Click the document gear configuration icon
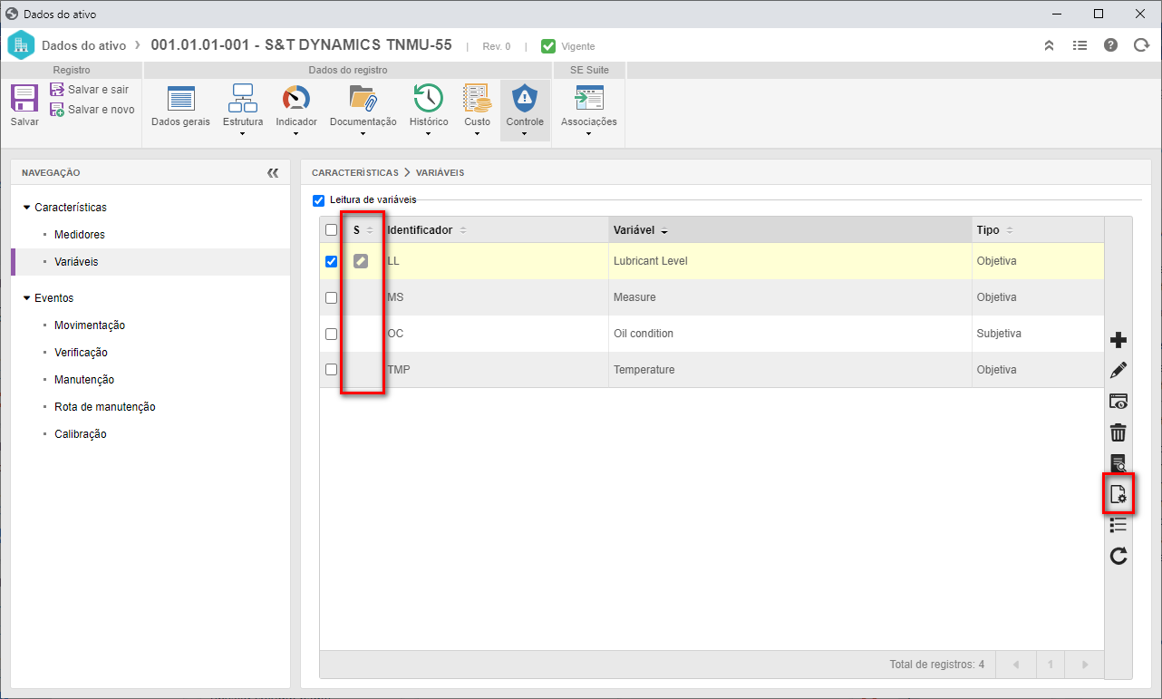1162x699 pixels. coord(1118,494)
